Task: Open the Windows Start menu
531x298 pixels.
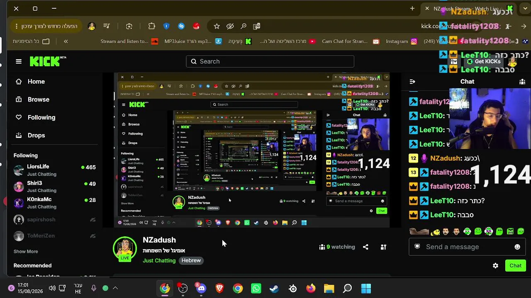Action: [366, 288]
